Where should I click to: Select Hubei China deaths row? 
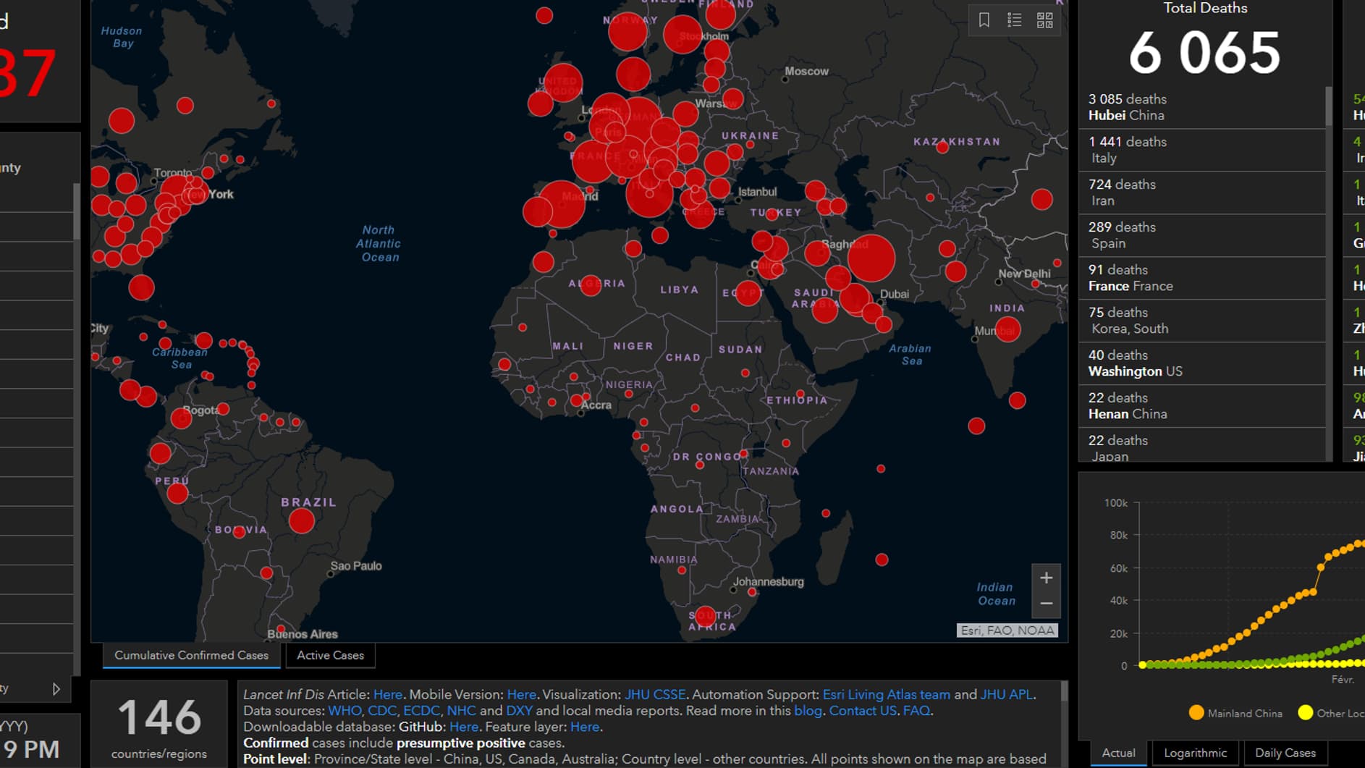click(x=1201, y=107)
